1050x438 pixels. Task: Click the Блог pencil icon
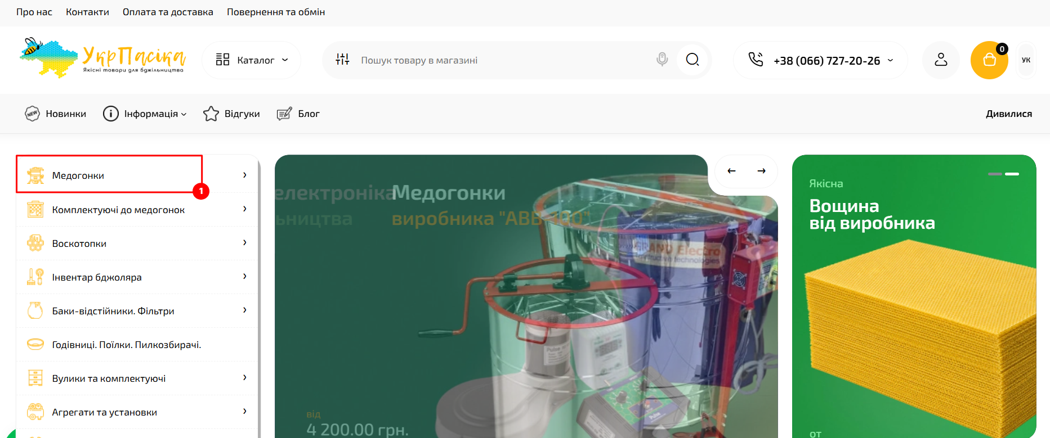point(284,114)
